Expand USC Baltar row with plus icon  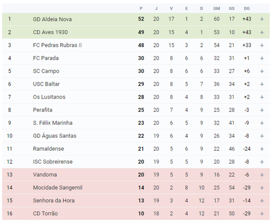tap(262, 84)
